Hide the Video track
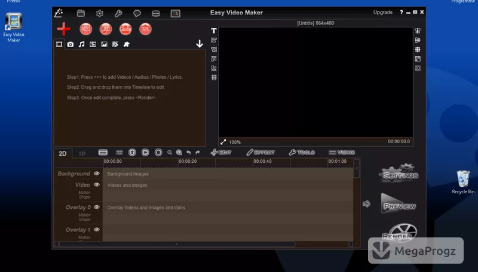 [97, 185]
